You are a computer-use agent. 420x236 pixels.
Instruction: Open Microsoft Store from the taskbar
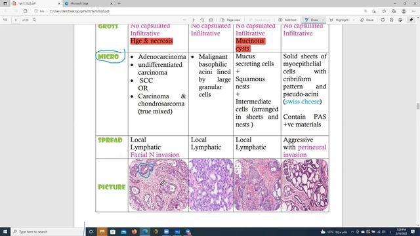click(x=113, y=231)
